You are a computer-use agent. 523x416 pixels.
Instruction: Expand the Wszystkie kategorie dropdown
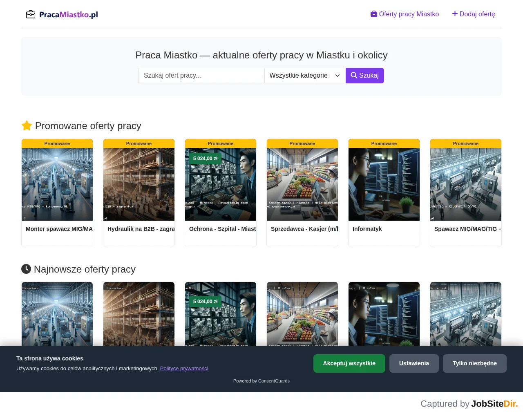click(x=305, y=76)
